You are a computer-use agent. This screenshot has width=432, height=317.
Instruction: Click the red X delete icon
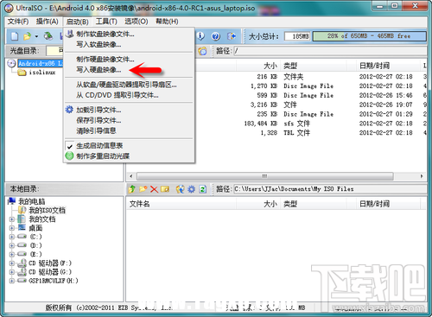point(154,189)
